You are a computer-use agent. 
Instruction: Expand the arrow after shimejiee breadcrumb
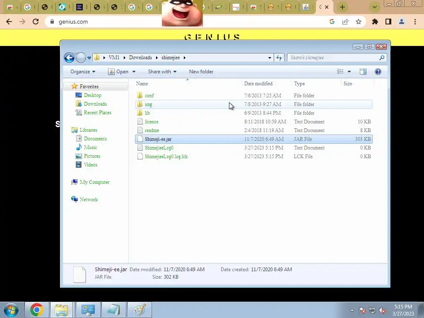(184, 58)
